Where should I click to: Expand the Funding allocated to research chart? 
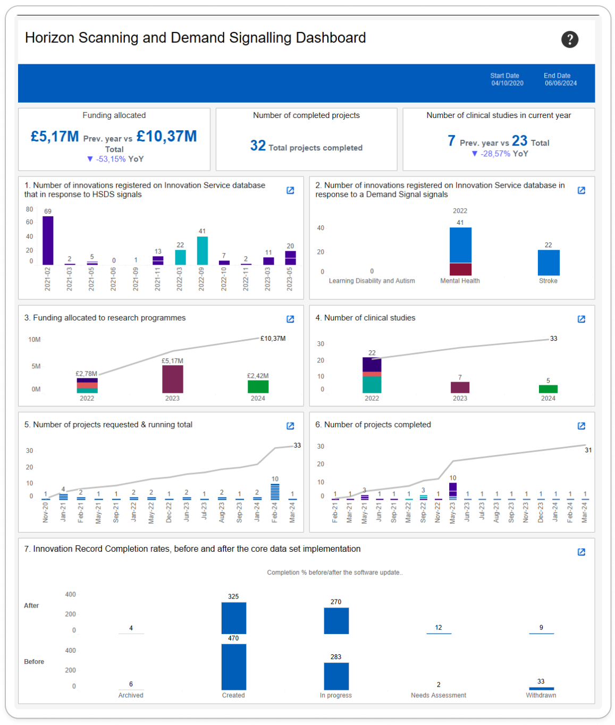pyautogui.click(x=290, y=319)
